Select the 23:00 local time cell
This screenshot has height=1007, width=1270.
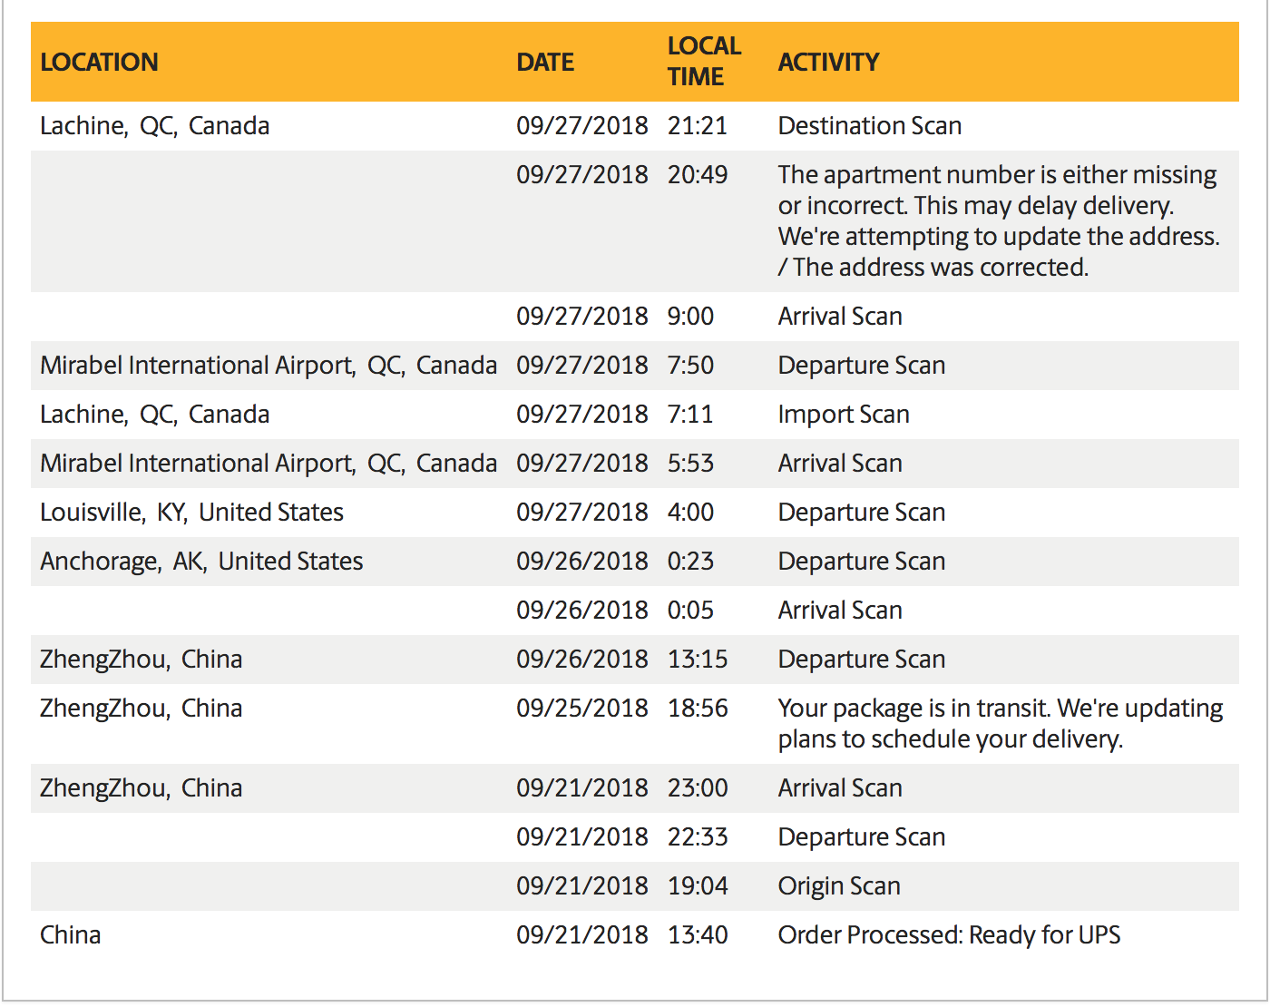click(697, 788)
